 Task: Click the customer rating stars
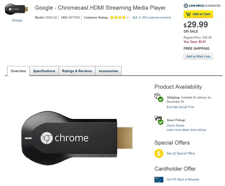point(120,17)
